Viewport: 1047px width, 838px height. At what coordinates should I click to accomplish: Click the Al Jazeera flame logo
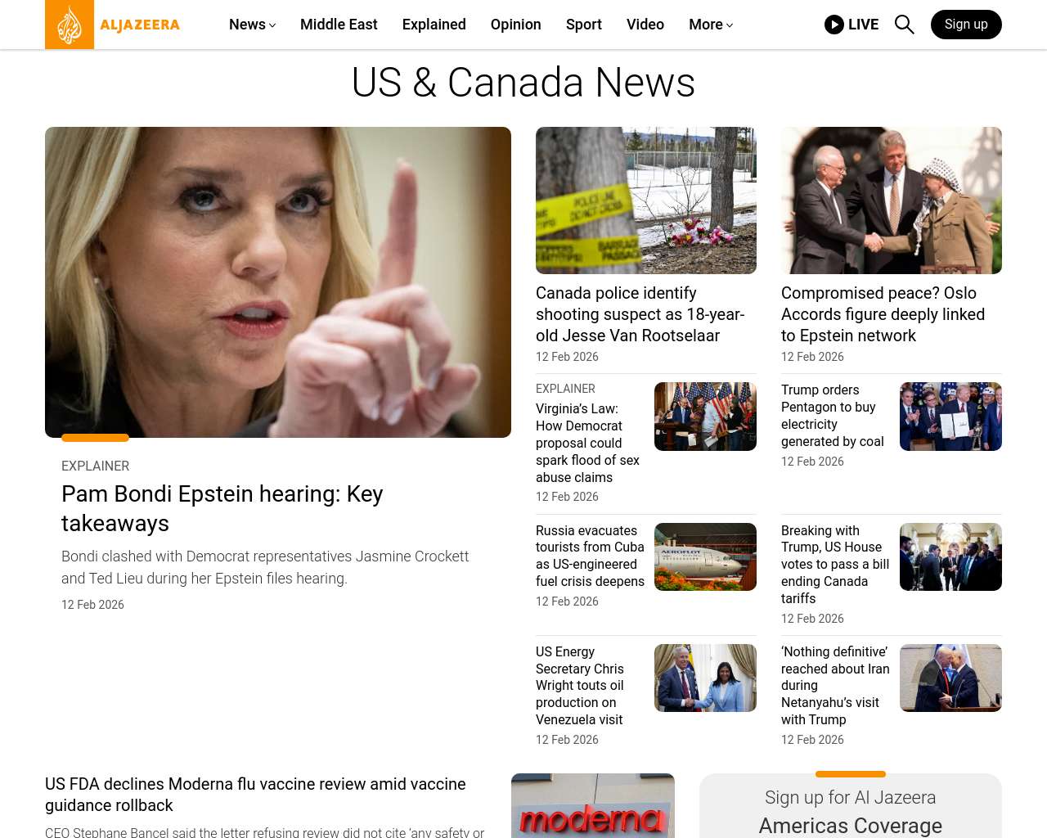[x=70, y=25]
